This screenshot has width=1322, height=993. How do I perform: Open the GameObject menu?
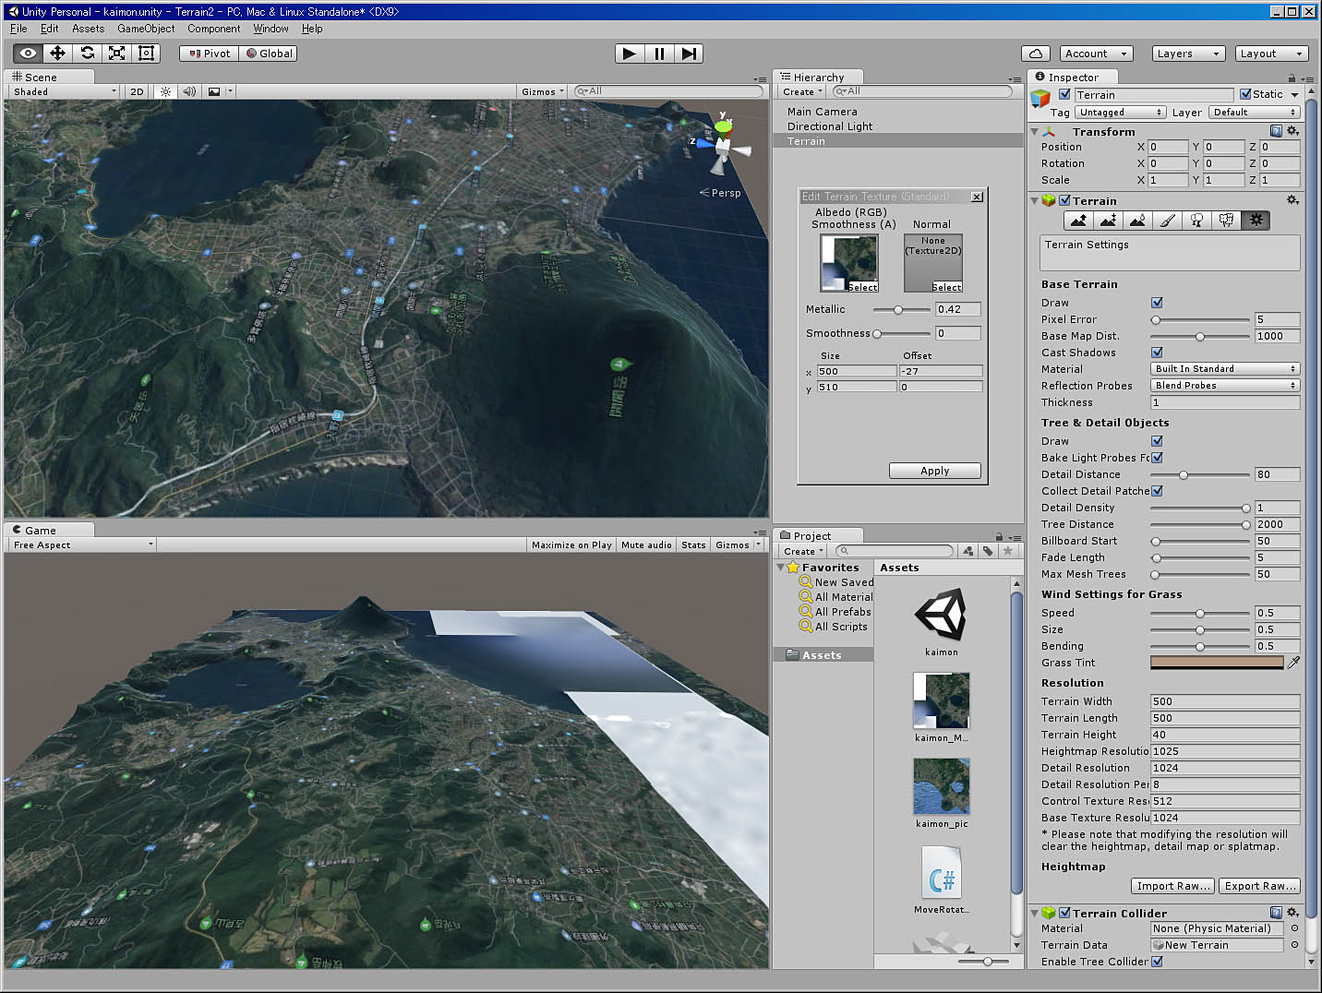(146, 29)
